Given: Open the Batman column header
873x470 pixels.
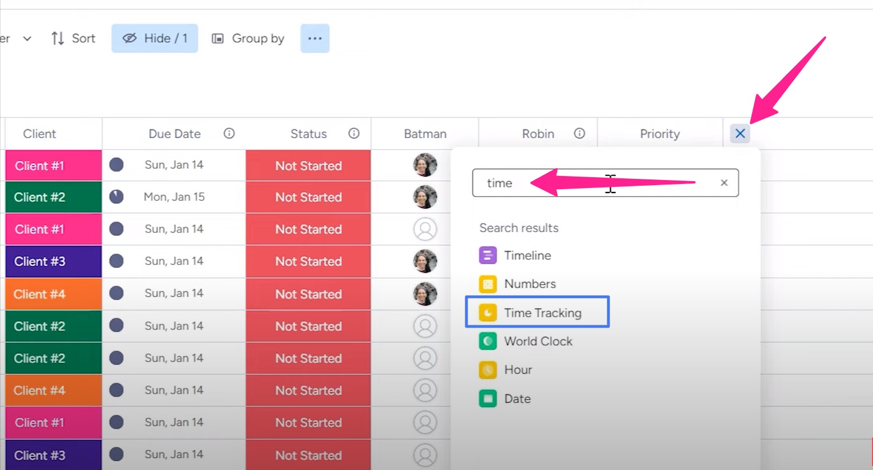Looking at the screenshot, I should click(425, 133).
